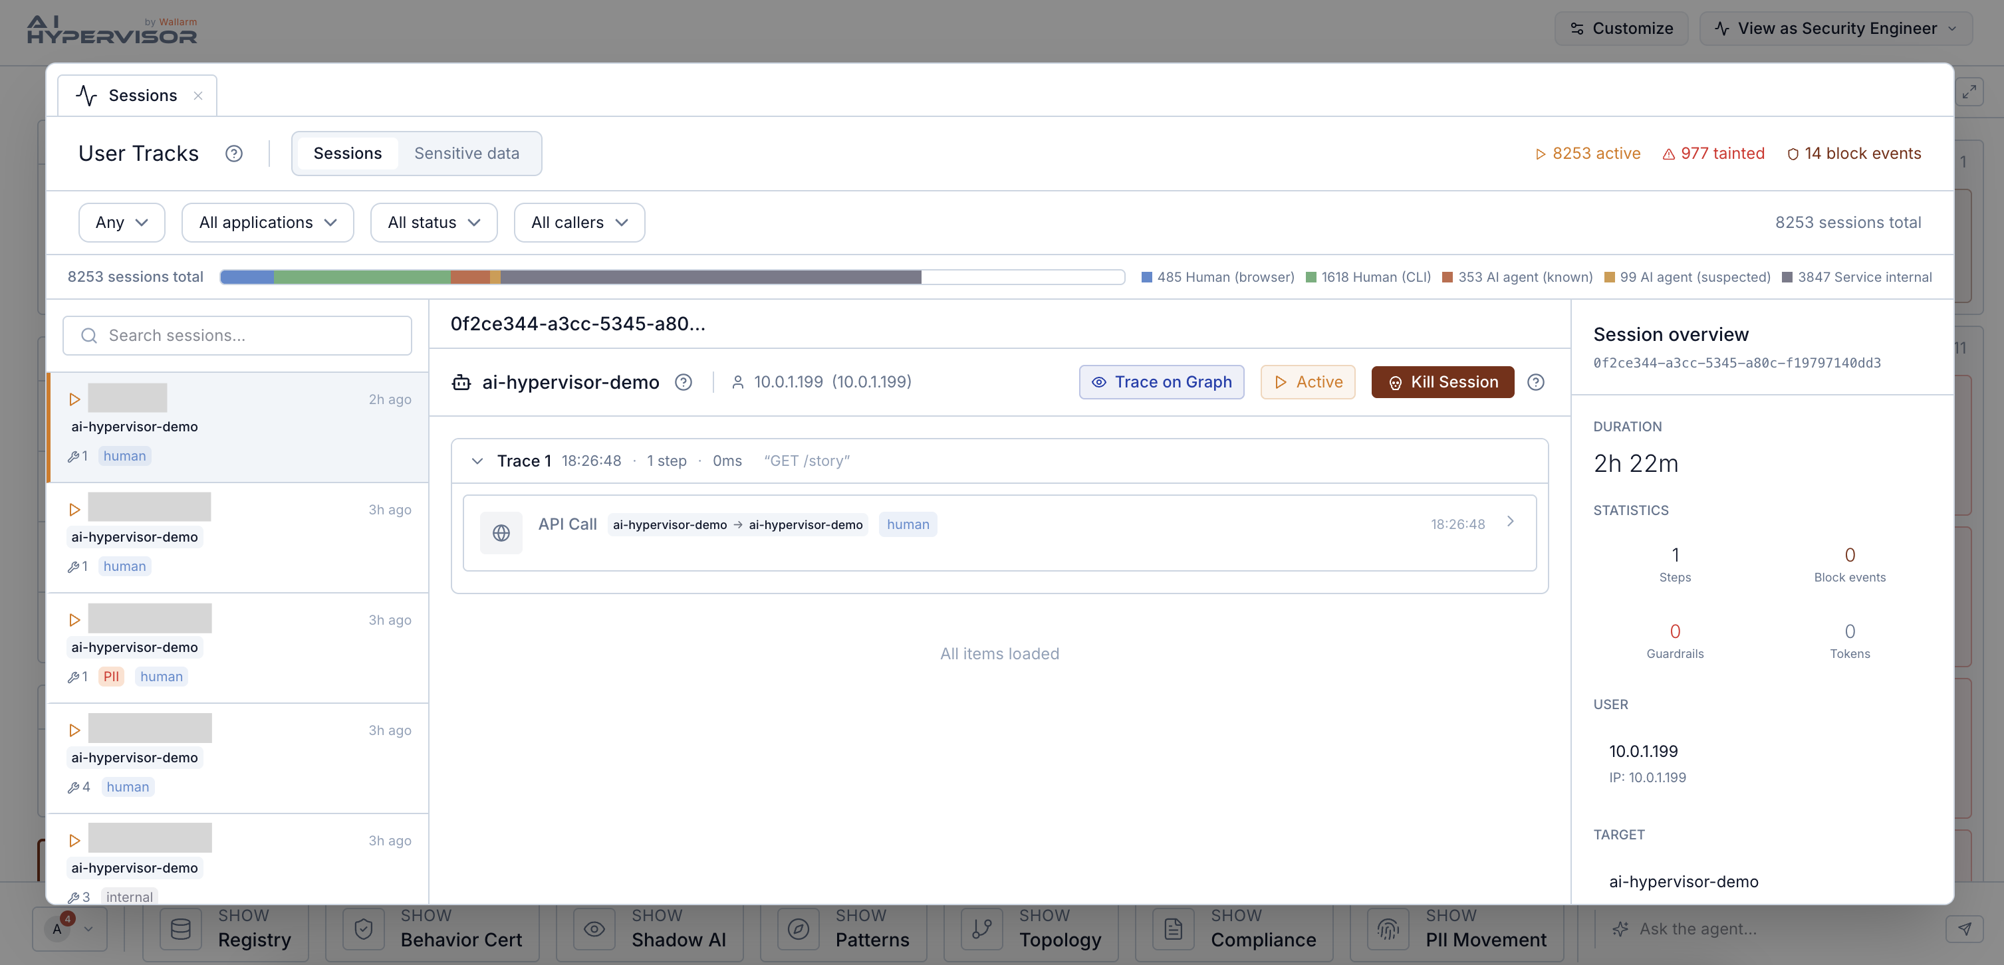Select the Sessions segment toggle
This screenshot has width=2004, height=965.
[347, 153]
